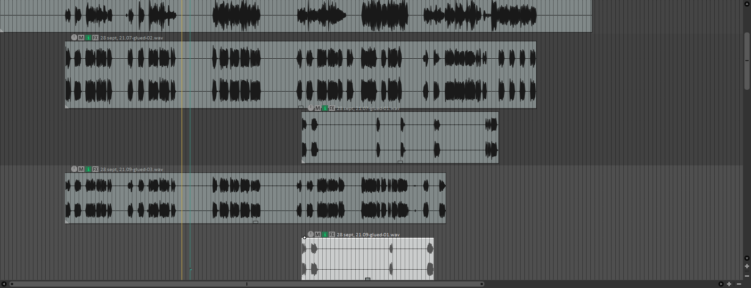Click item name '28 sept, 21.09-glued-03.wav'
The height and width of the screenshot is (288, 751).
pyautogui.click(x=131, y=169)
